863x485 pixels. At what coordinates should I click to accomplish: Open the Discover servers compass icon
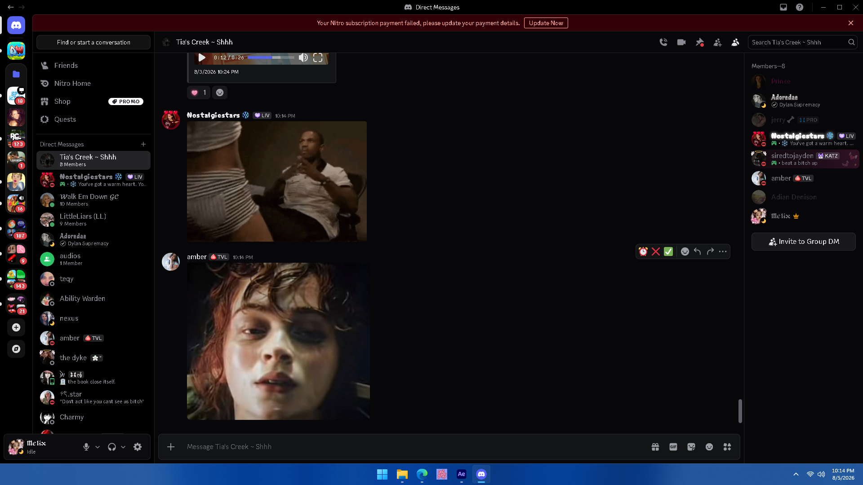[16, 349]
